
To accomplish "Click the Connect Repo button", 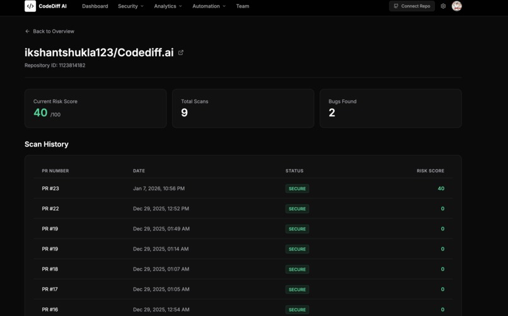I will coord(412,6).
